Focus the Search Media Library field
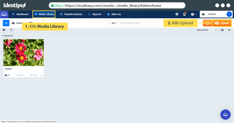Viewport: 234px width, 123px height. click(141, 23)
